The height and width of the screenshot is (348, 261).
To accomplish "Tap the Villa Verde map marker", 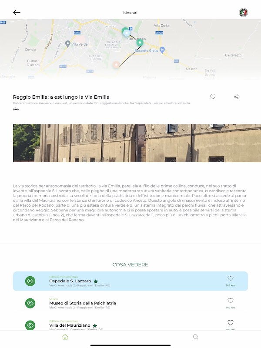I will 68,44.
